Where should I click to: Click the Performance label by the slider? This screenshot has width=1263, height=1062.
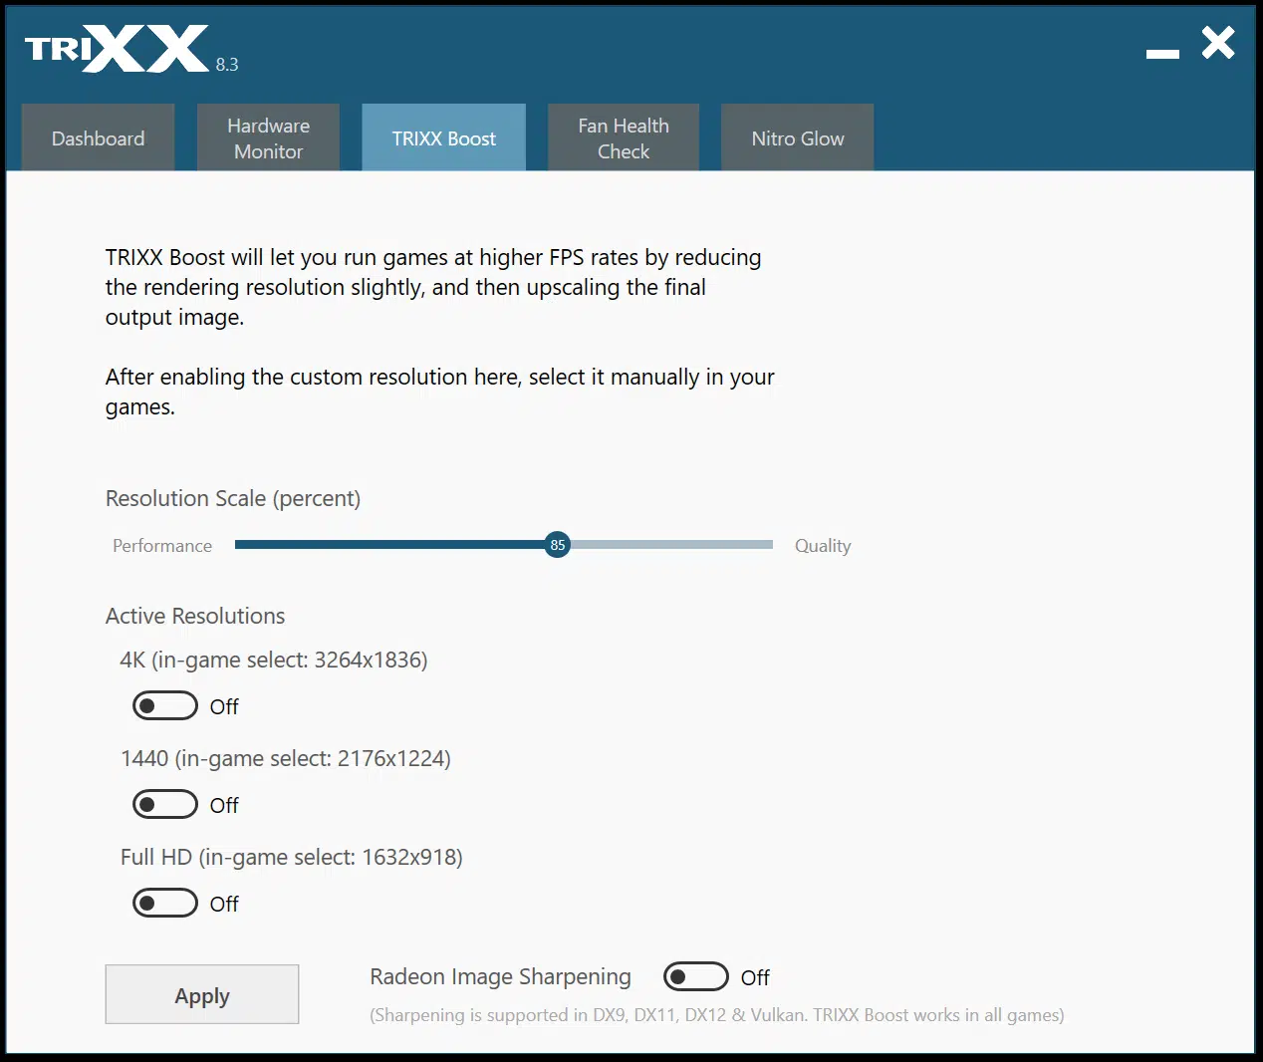coord(162,546)
